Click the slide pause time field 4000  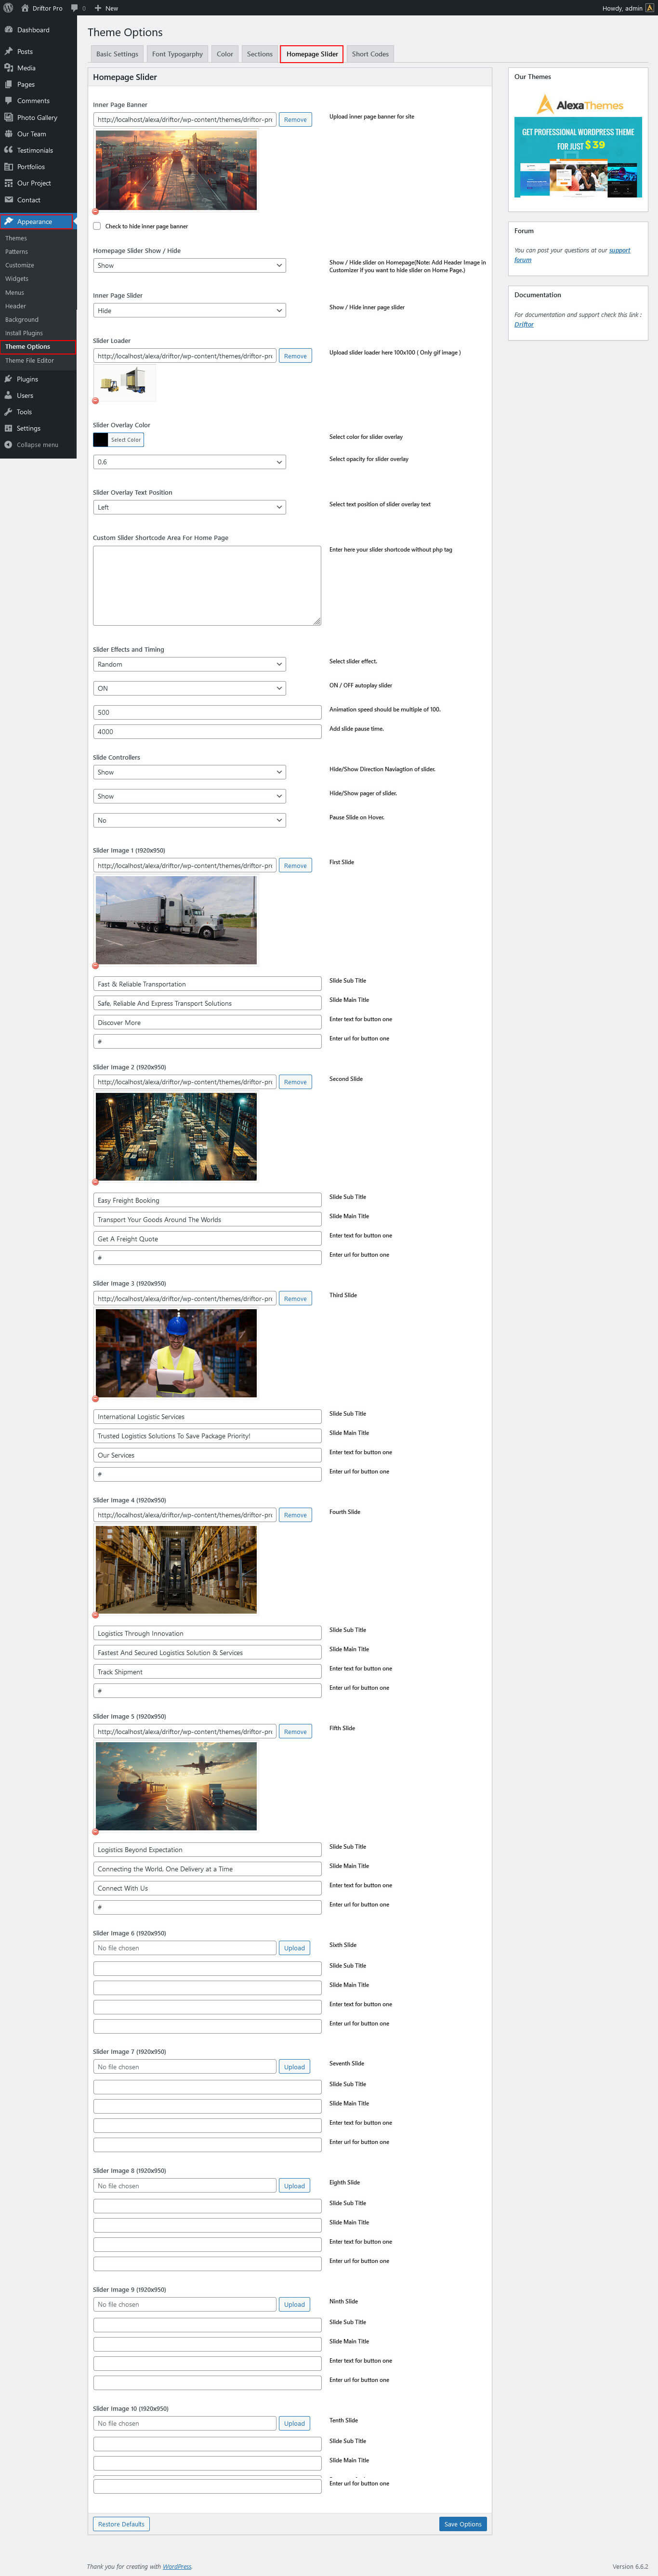point(207,731)
